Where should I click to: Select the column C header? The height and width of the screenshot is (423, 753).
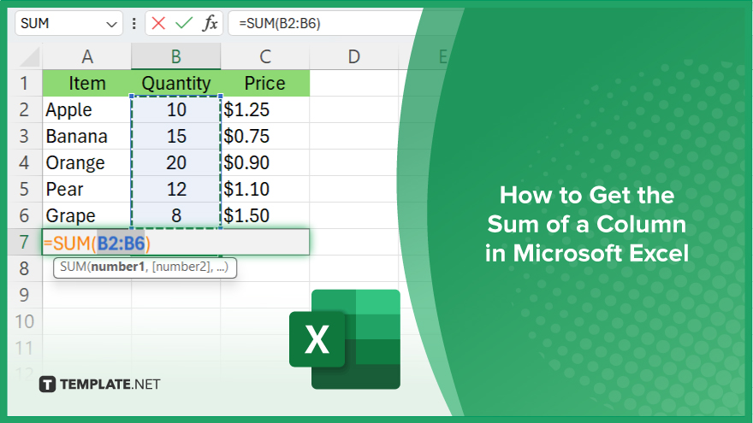click(265, 56)
